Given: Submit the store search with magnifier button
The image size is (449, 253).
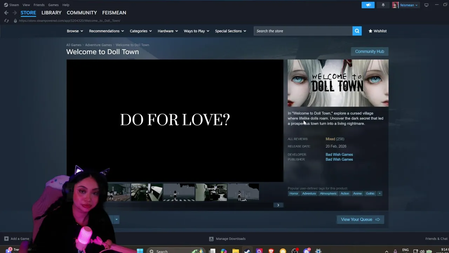Looking at the screenshot, I should coord(357,31).
